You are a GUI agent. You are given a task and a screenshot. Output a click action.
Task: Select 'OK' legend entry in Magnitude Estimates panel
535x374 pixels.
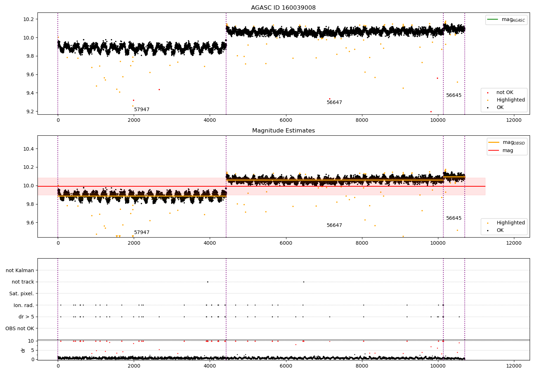[500, 230]
